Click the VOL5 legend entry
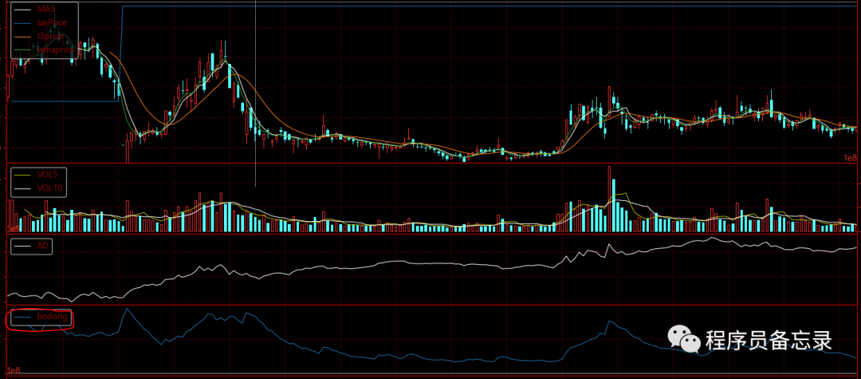Image resolution: width=861 pixels, height=379 pixels. 37,174
